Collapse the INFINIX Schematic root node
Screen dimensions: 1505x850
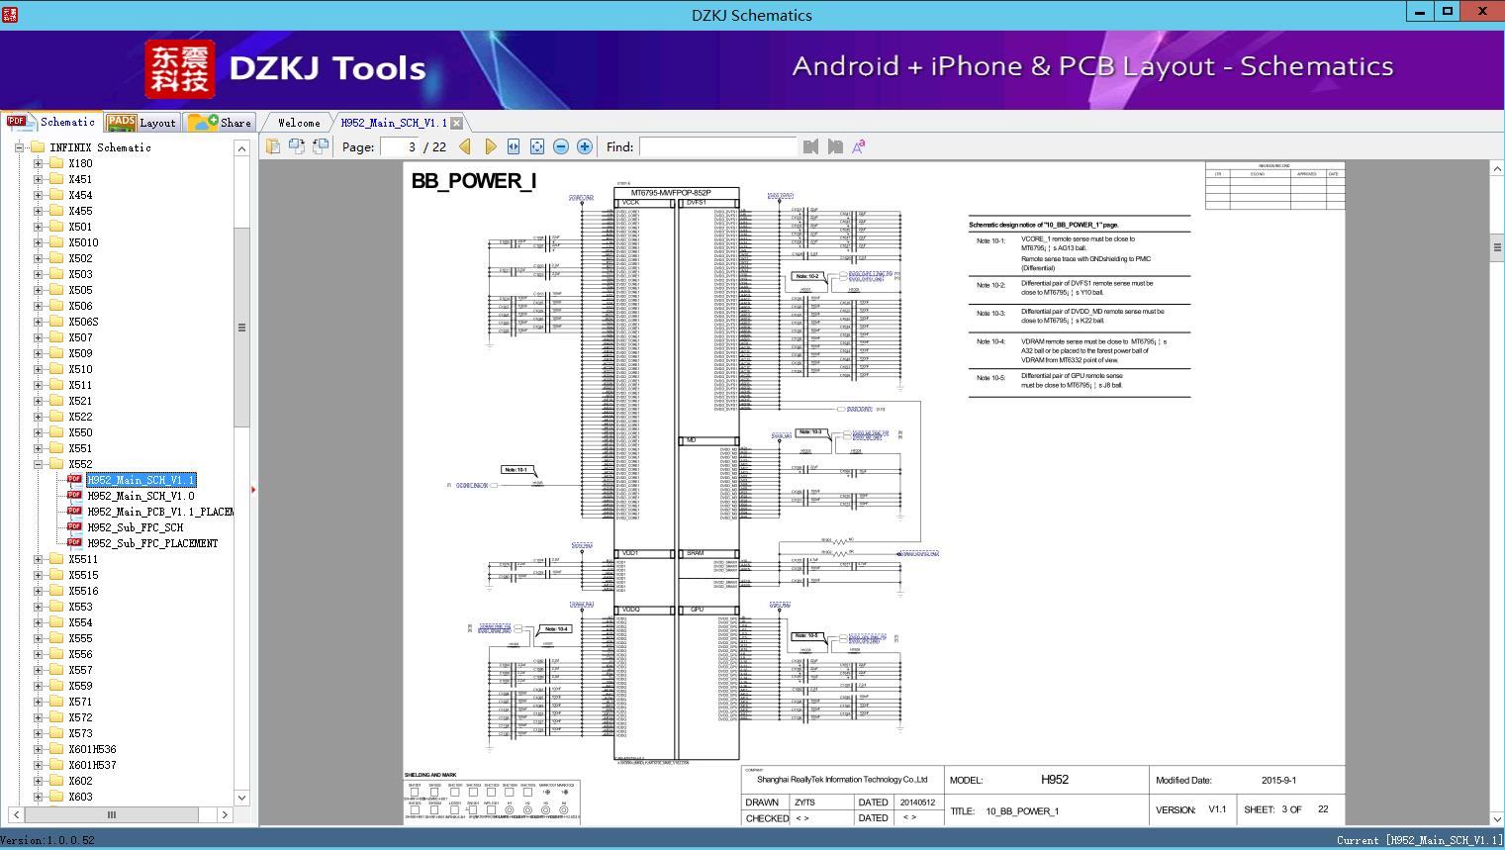click(19, 147)
